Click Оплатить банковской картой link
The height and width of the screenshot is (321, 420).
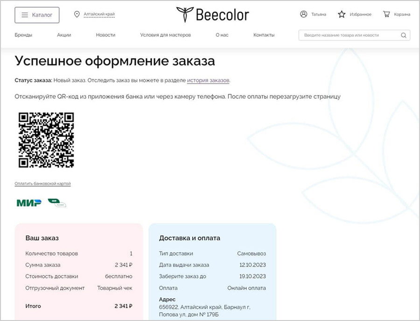click(x=42, y=184)
